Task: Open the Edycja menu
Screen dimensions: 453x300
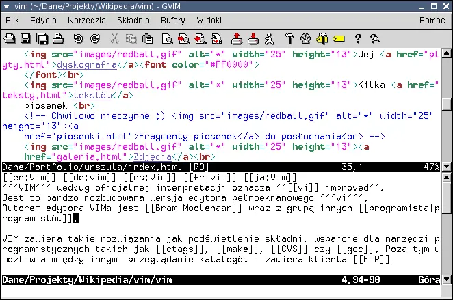Action: 43,21
